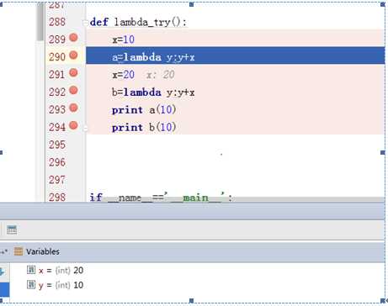Viewport: 388px width, 306px height.
Task: Click the blue arrow icon left of variables
Action: point(3,272)
